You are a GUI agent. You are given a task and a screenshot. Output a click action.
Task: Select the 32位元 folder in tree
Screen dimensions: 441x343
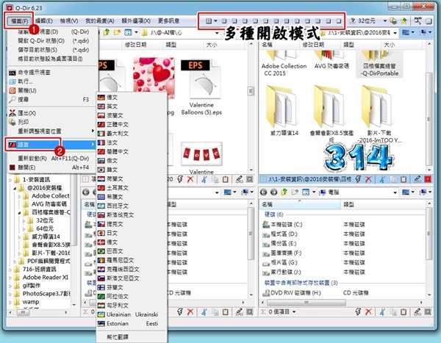tap(45, 220)
